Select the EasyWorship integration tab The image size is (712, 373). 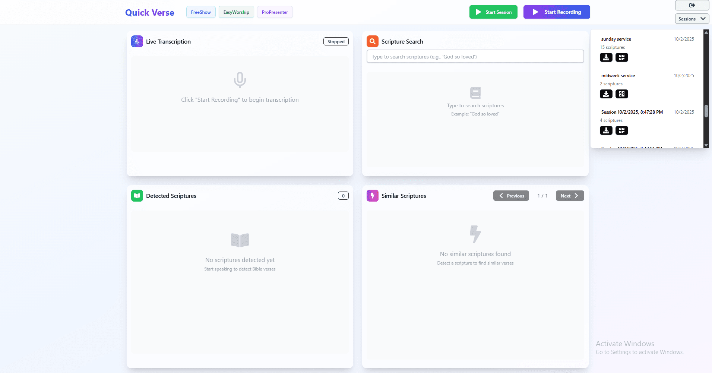[x=236, y=12]
